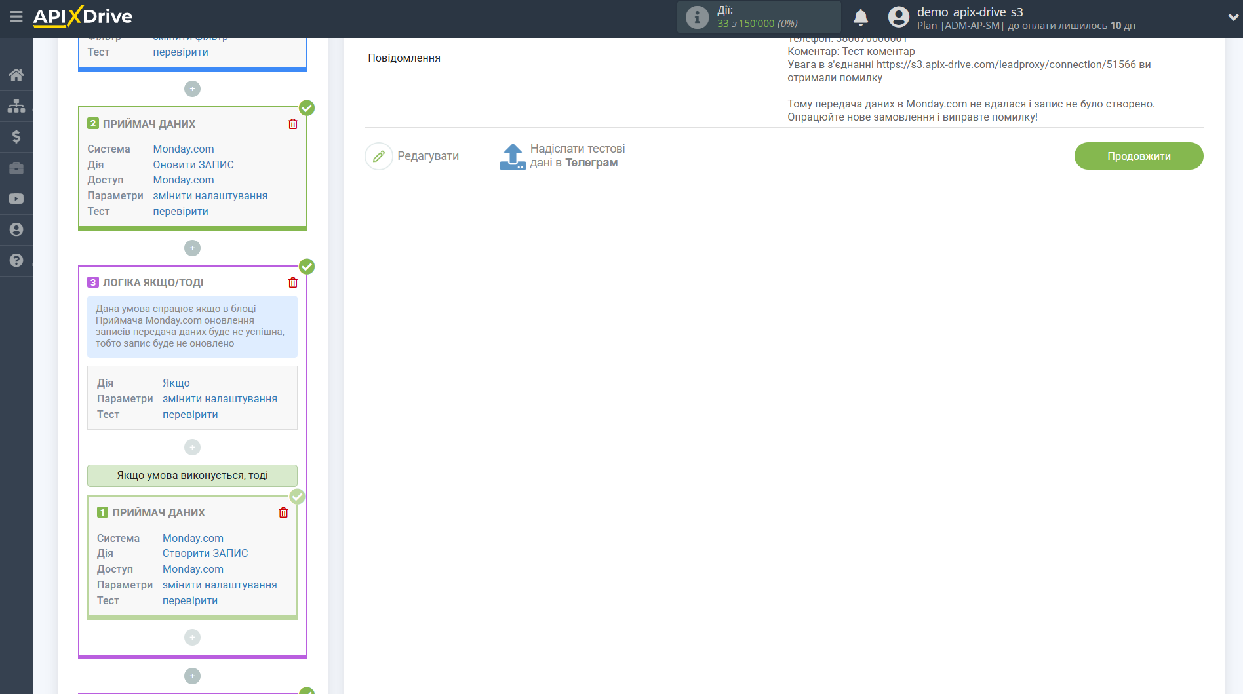Open Monday.com system link in nested block

[193, 538]
